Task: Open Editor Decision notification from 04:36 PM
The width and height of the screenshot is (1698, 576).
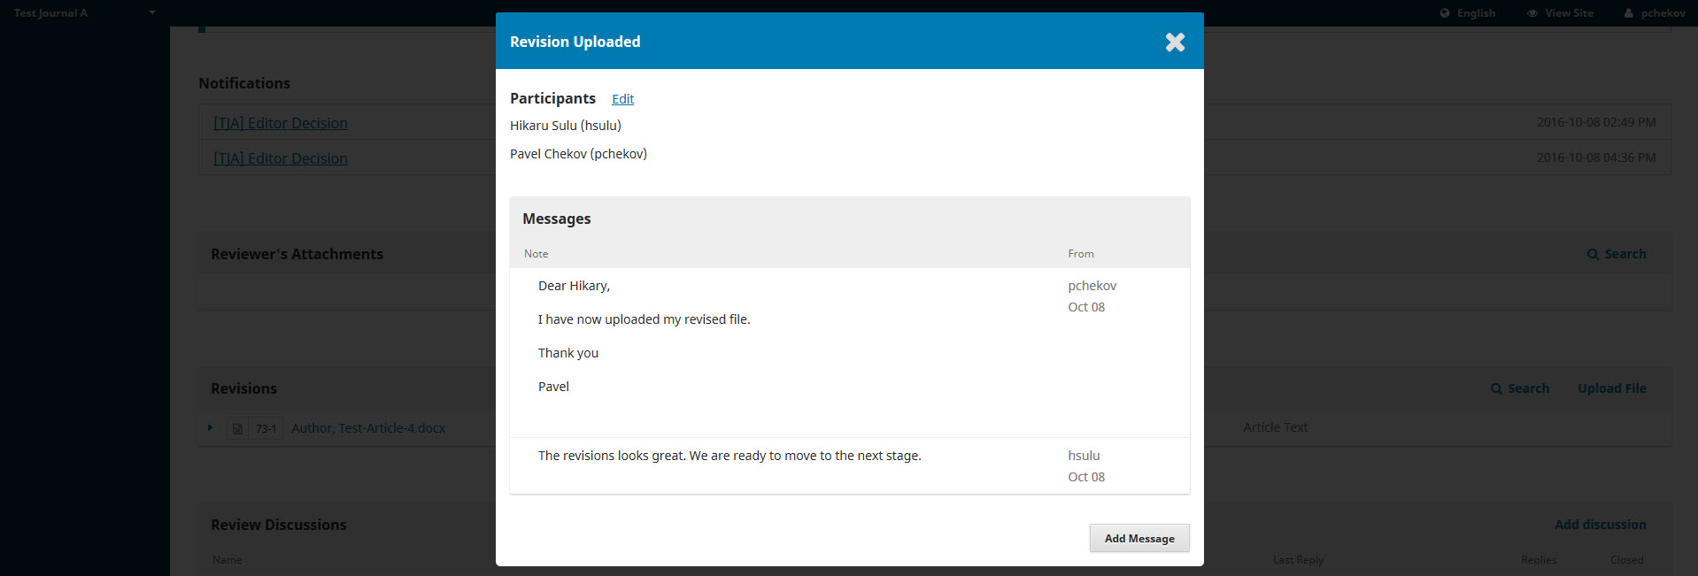Action: tap(281, 158)
